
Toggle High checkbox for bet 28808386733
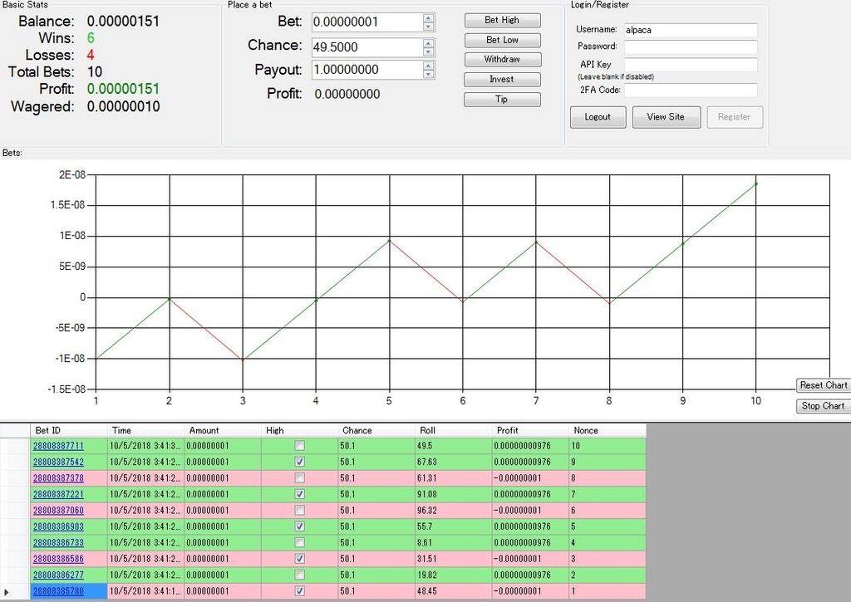(299, 542)
